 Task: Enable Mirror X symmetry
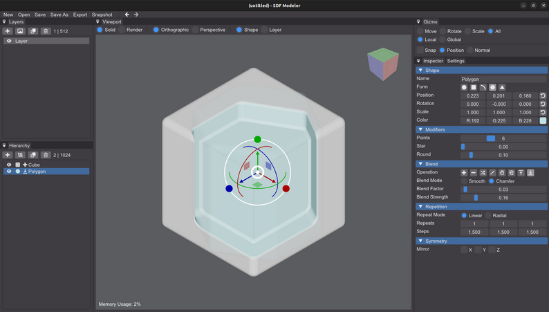point(464,250)
